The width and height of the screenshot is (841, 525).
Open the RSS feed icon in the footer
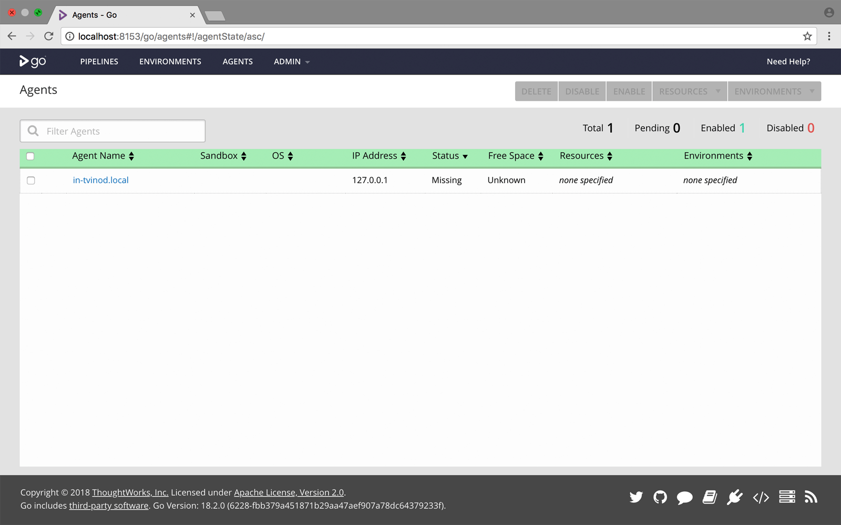811,497
